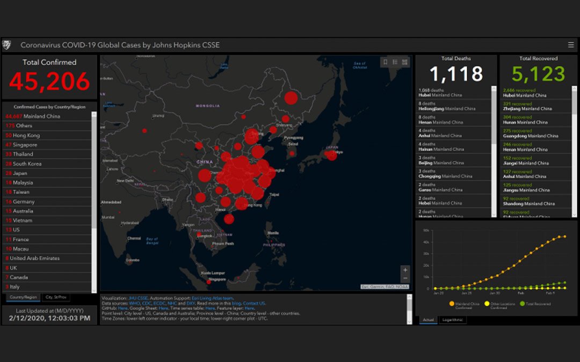The image size is (580, 362).
Task: Open the Contact US link
Action: 253,303
